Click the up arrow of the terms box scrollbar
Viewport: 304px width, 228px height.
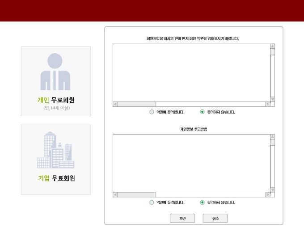pyautogui.click(x=272, y=46)
